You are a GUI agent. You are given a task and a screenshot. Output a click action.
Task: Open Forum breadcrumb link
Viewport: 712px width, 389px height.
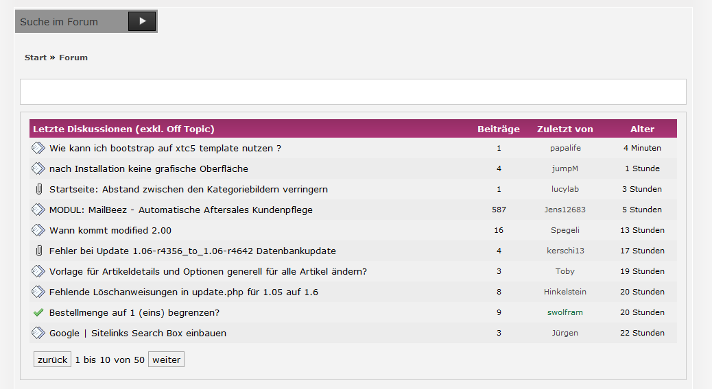[x=73, y=58]
